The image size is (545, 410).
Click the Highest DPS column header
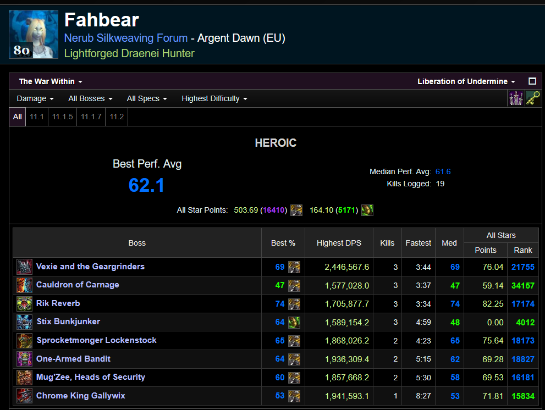[339, 243]
